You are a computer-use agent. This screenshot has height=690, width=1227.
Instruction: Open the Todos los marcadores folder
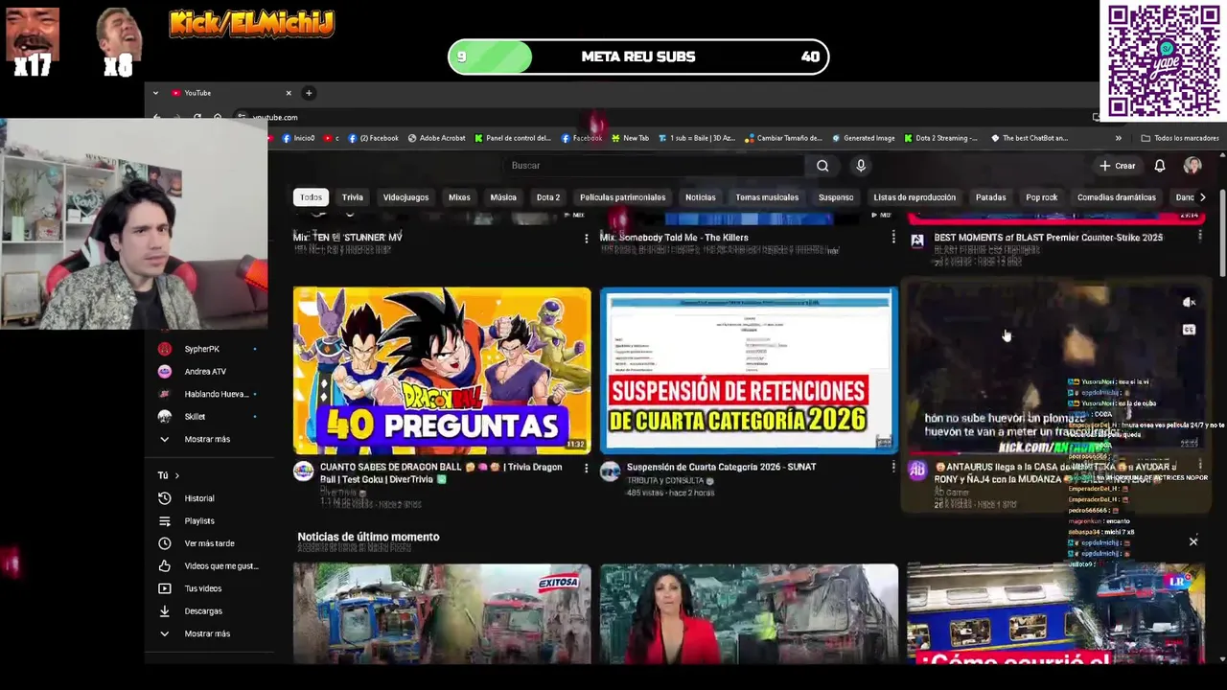pyautogui.click(x=1179, y=138)
